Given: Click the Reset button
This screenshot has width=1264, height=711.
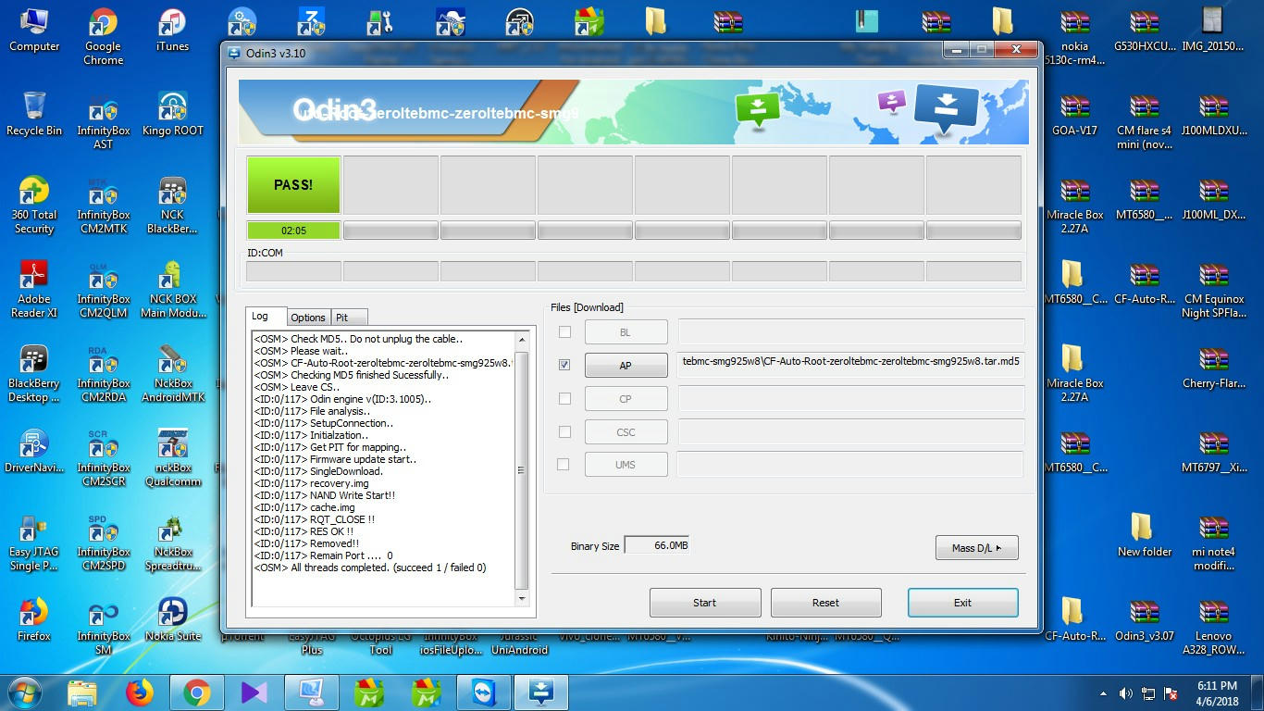Looking at the screenshot, I should (x=825, y=603).
